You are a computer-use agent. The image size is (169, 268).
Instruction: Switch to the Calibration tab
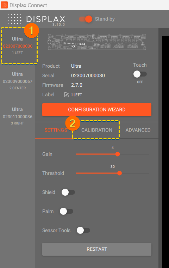pos(96,130)
